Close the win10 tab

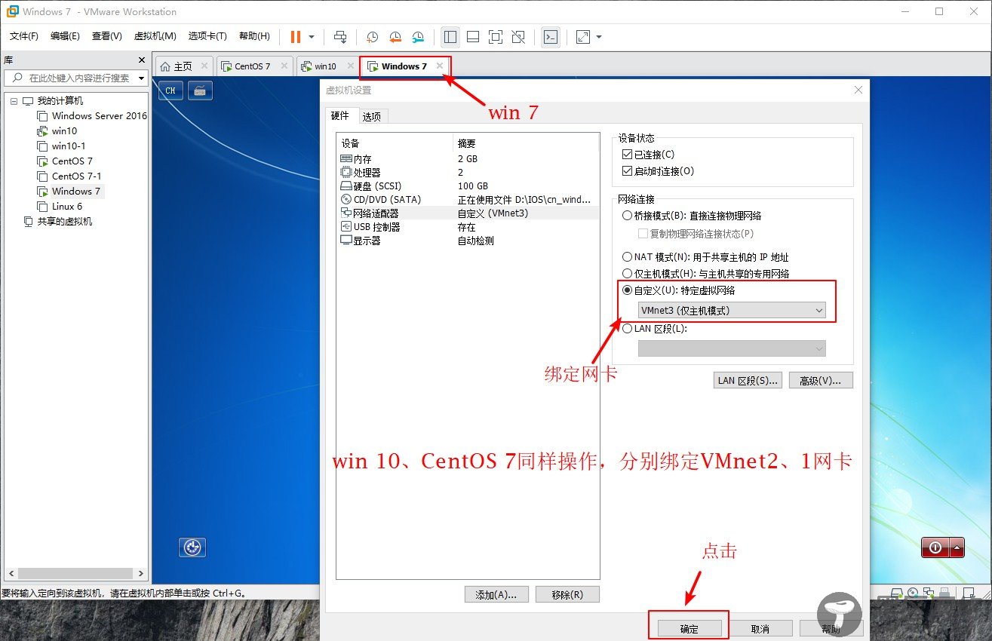coord(349,66)
